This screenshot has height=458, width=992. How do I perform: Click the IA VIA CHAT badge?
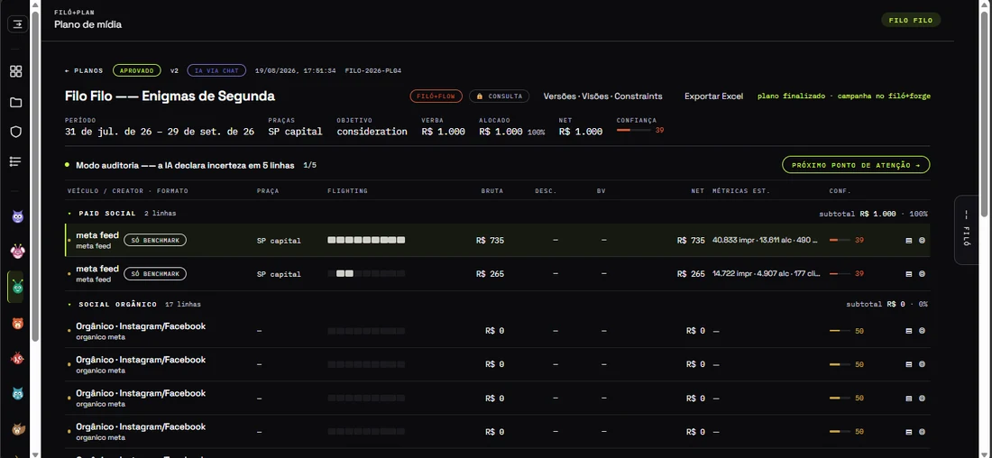pyautogui.click(x=217, y=71)
